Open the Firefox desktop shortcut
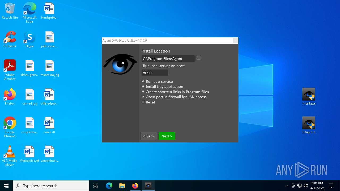 coord(10,97)
